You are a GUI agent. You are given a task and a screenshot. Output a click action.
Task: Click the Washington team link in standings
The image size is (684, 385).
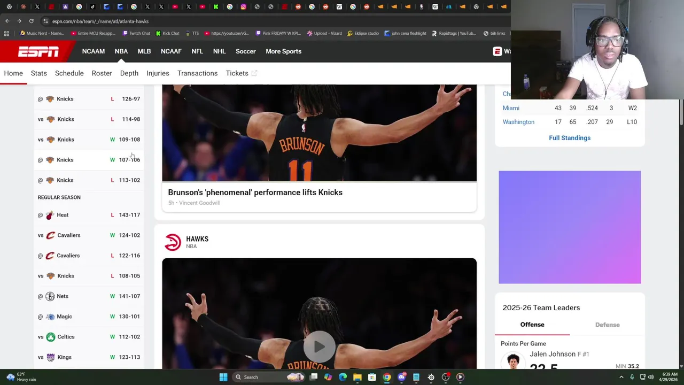(518, 122)
